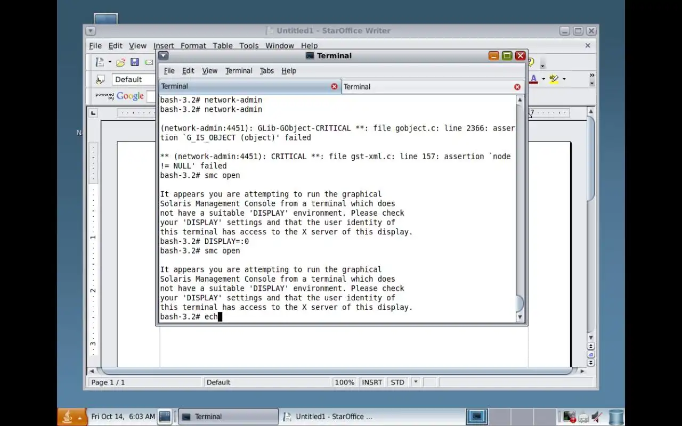Click the email document icon in StarOffice

[x=149, y=62]
